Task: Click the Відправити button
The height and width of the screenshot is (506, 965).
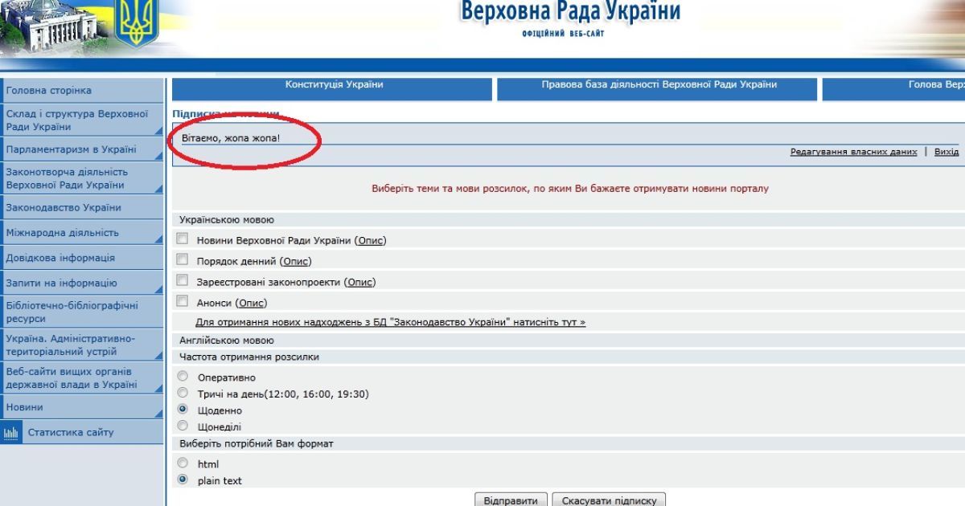Action: pyautogui.click(x=511, y=500)
